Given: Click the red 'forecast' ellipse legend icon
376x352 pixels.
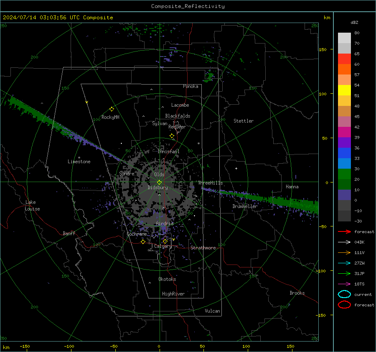Looking at the screenshot, I should tap(344, 305).
